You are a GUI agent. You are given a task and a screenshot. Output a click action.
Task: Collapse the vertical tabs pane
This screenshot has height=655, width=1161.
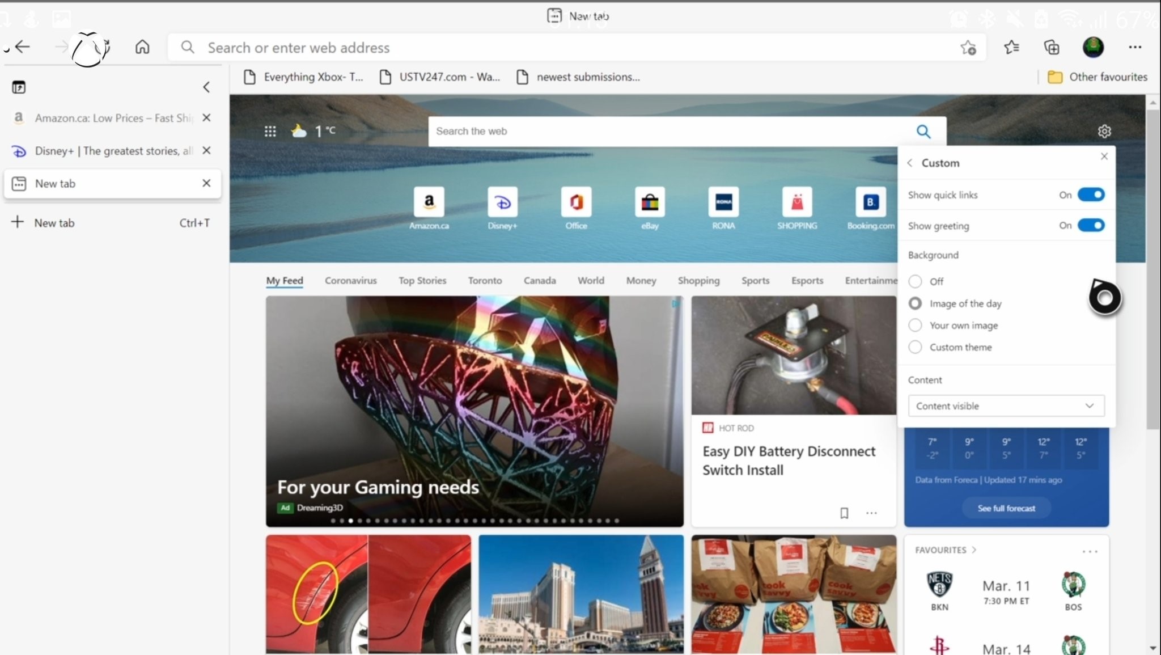206,87
